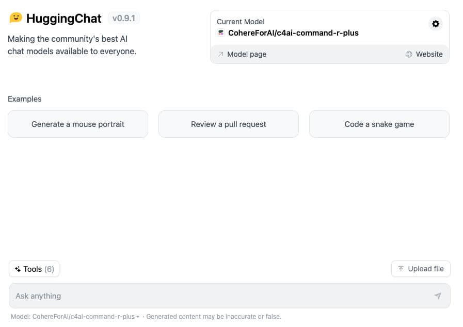Viewport: 463px width, 327px height.
Task: Open model settings via the gear icon
Action: coord(436,24)
